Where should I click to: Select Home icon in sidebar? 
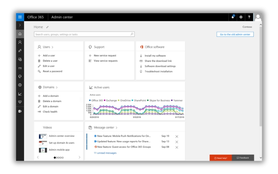pos(20,34)
